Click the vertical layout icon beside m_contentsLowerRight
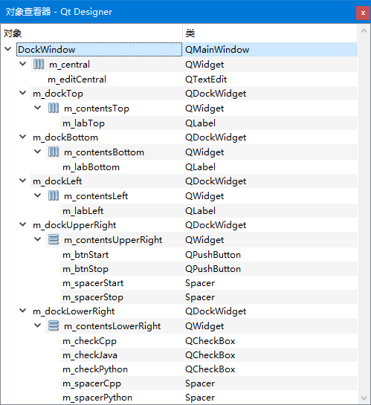 (54, 326)
